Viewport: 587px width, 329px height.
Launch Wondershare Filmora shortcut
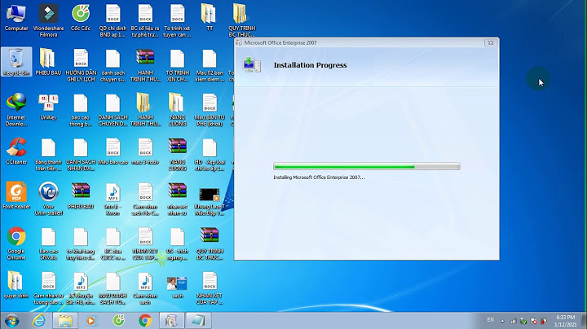click(x=48, y=20)
